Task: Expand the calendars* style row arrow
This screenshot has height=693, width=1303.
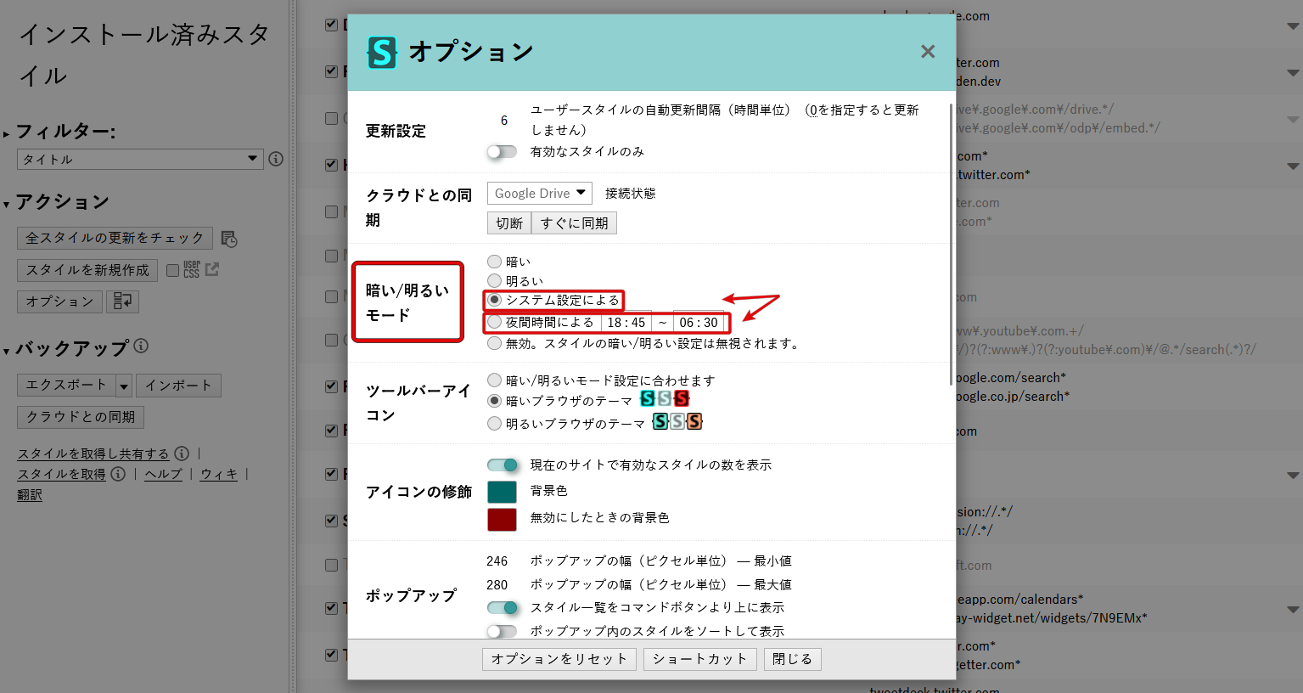Action: [x=1293, y=609]
